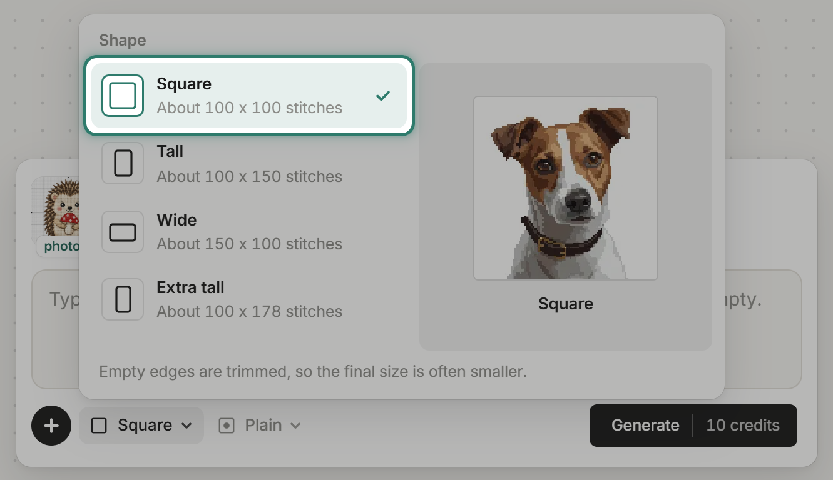The image size is (833, 480).
Task: Click the 'Empty edges are trimmed' note
Action: (x=313, y=372)
